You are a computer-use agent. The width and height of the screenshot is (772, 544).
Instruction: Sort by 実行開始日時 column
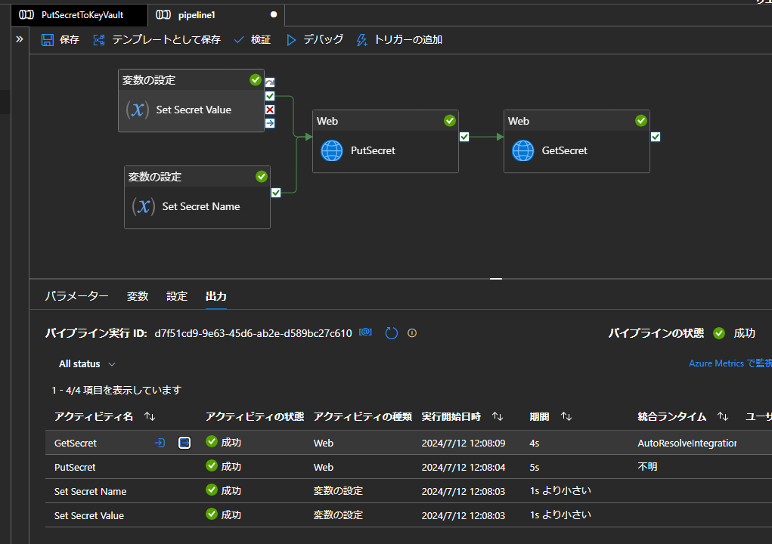tap(498, 416)
